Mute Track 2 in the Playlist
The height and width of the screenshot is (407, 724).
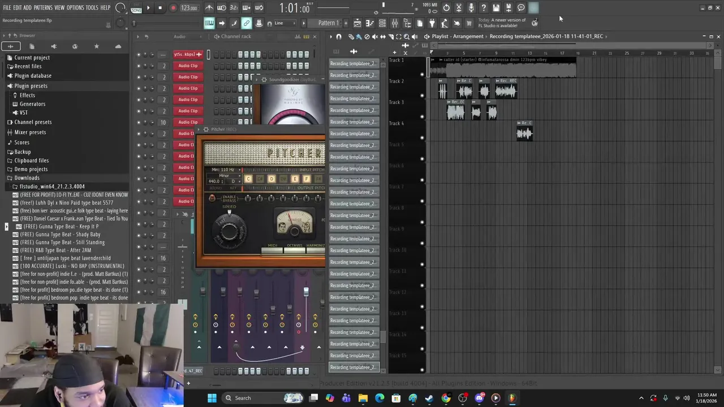[422, 95]
